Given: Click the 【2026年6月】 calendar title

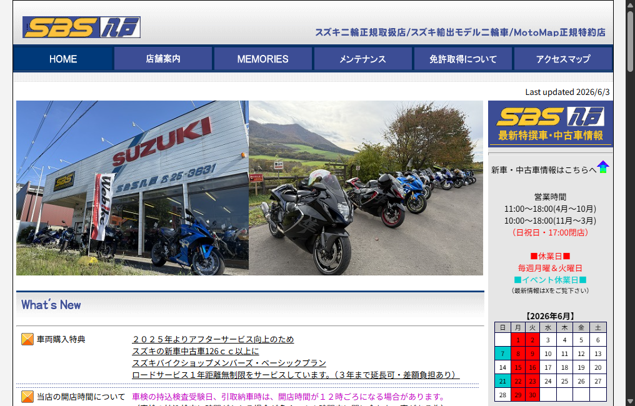Looking at the screenshot, I should coord(550,316).
